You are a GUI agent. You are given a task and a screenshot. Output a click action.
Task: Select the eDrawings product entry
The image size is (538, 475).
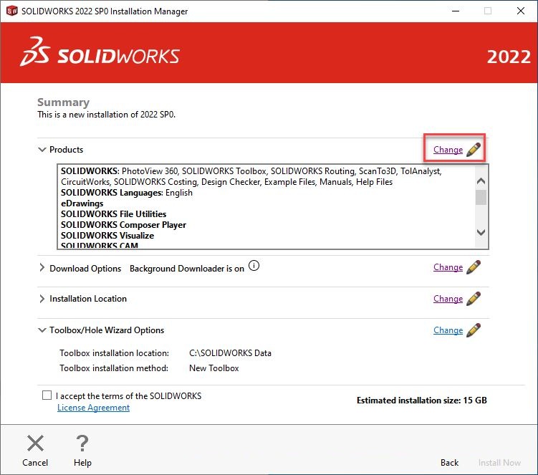coord(82,203)
